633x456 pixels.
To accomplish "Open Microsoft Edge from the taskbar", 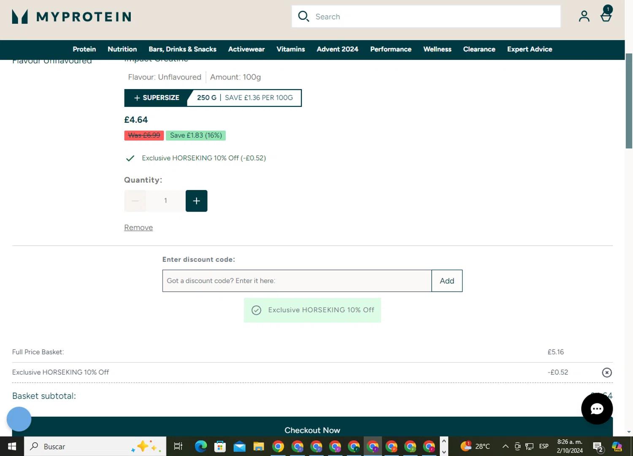I will 201,446.
